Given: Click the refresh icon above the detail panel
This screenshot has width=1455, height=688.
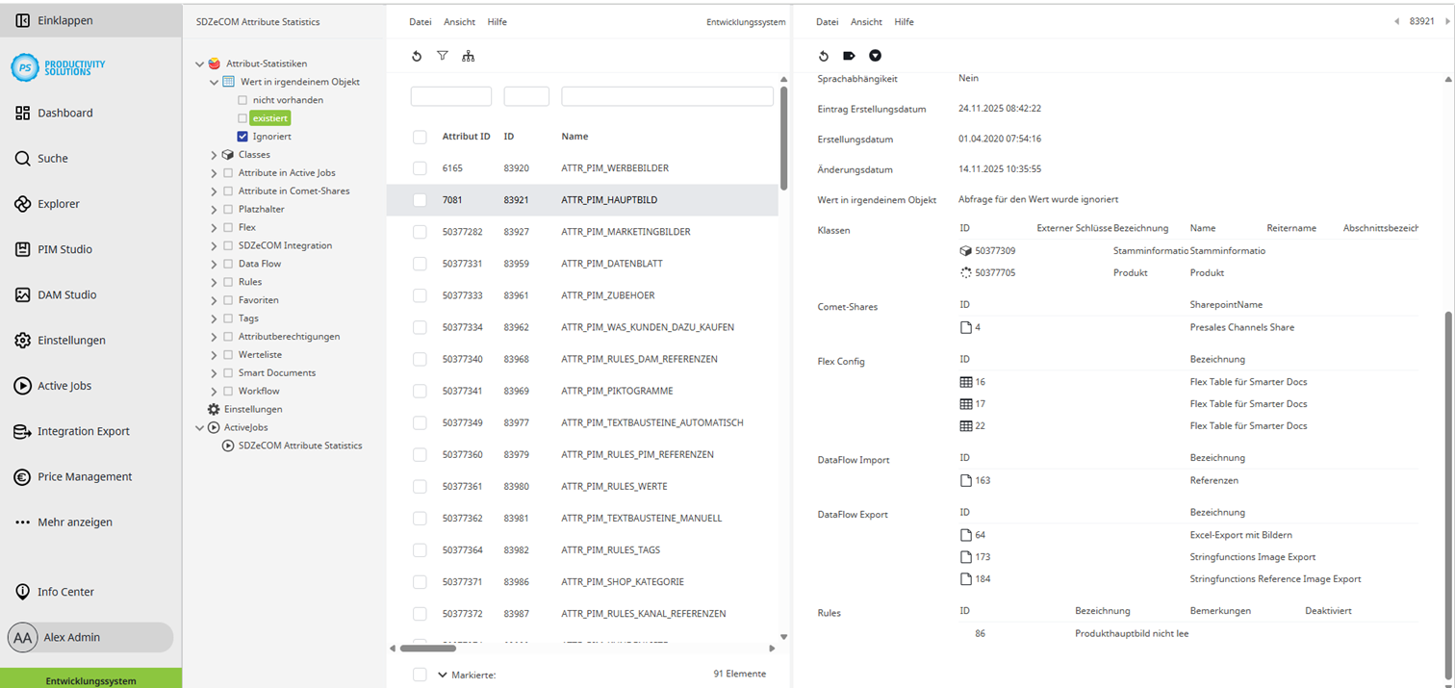Looking at the screenshot, I should click(824, 56).
